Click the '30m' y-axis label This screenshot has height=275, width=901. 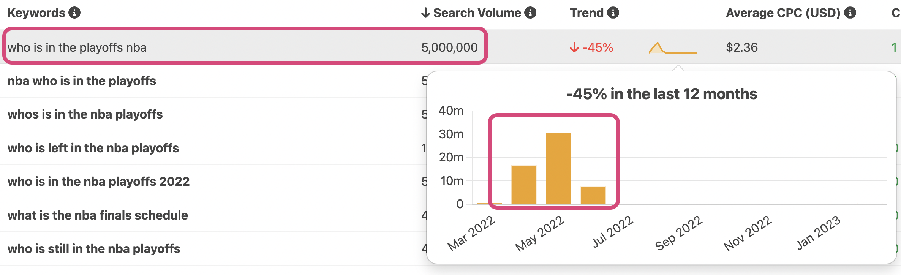pos(451,134)
